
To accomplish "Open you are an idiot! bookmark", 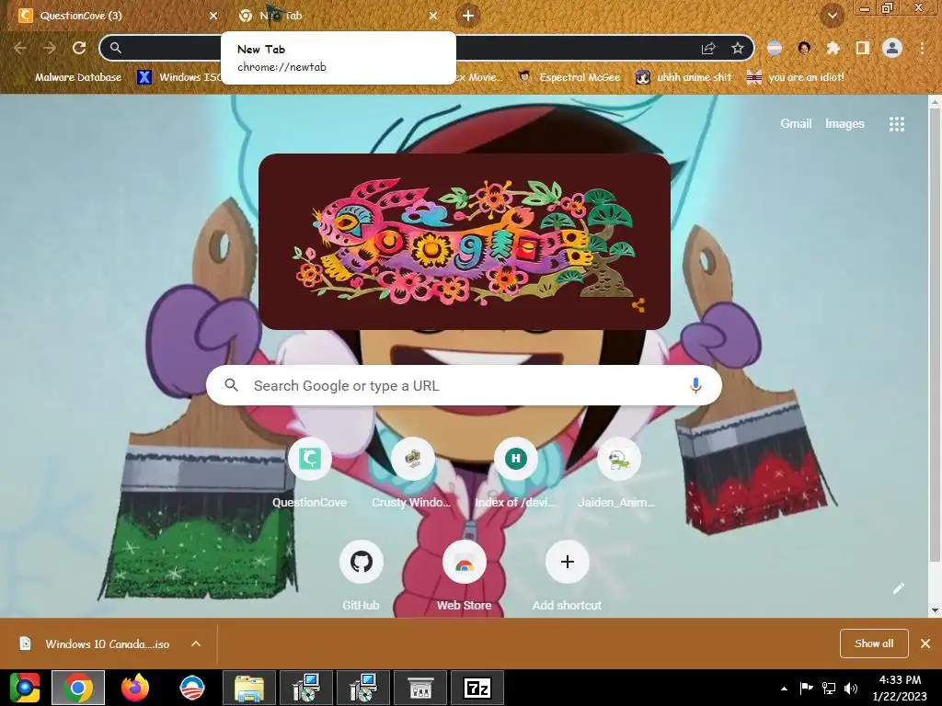I will [796, 77].
